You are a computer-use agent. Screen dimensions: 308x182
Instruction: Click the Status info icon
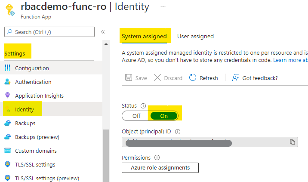tap(144, 105)
